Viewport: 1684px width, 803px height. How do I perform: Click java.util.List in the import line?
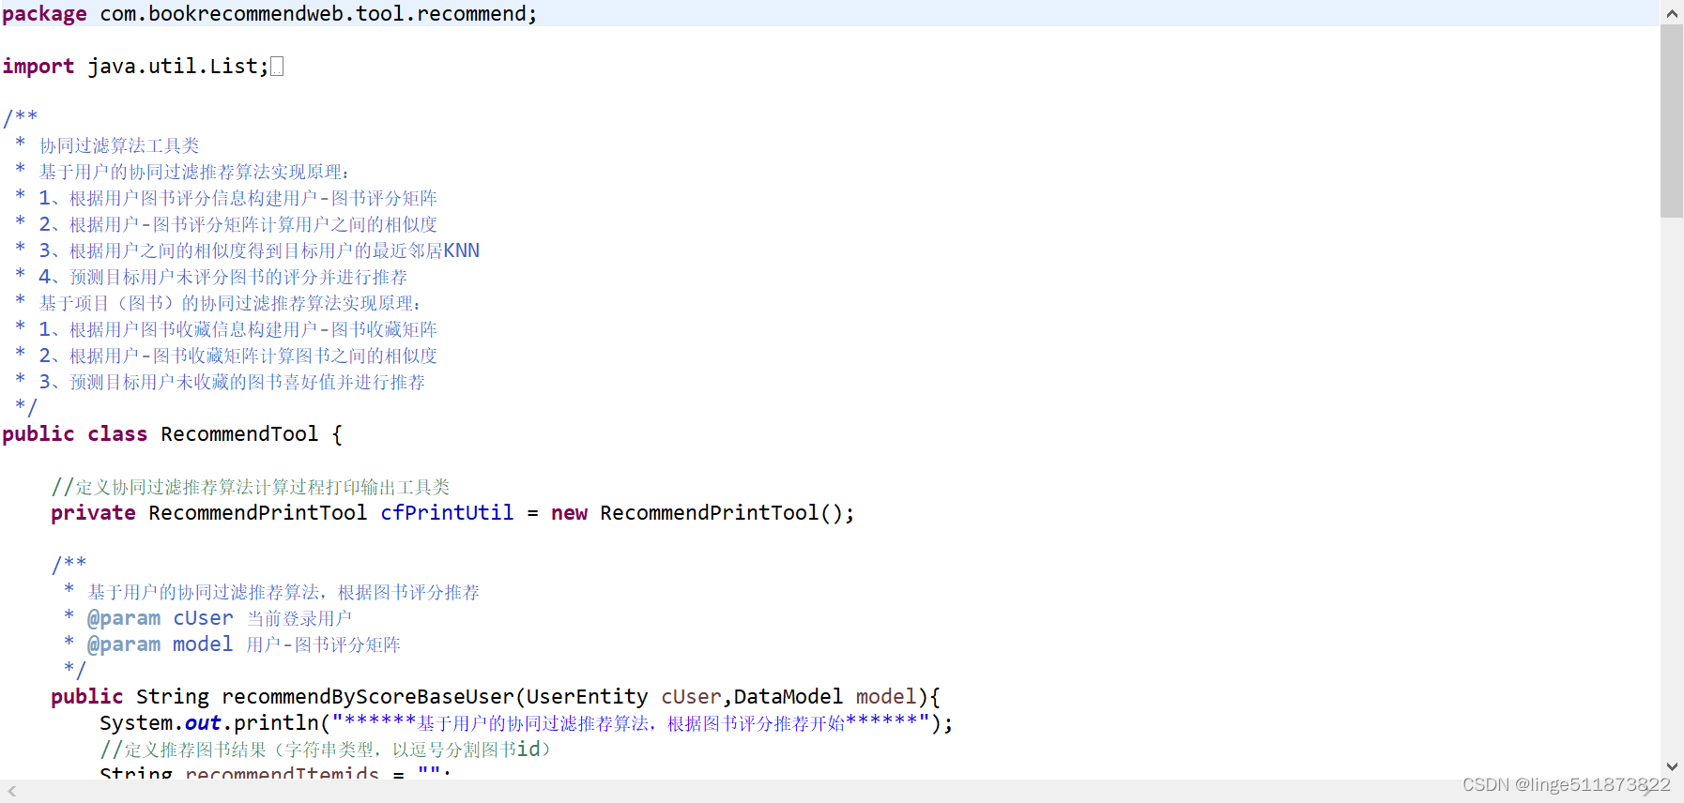(x=173, y=67)
